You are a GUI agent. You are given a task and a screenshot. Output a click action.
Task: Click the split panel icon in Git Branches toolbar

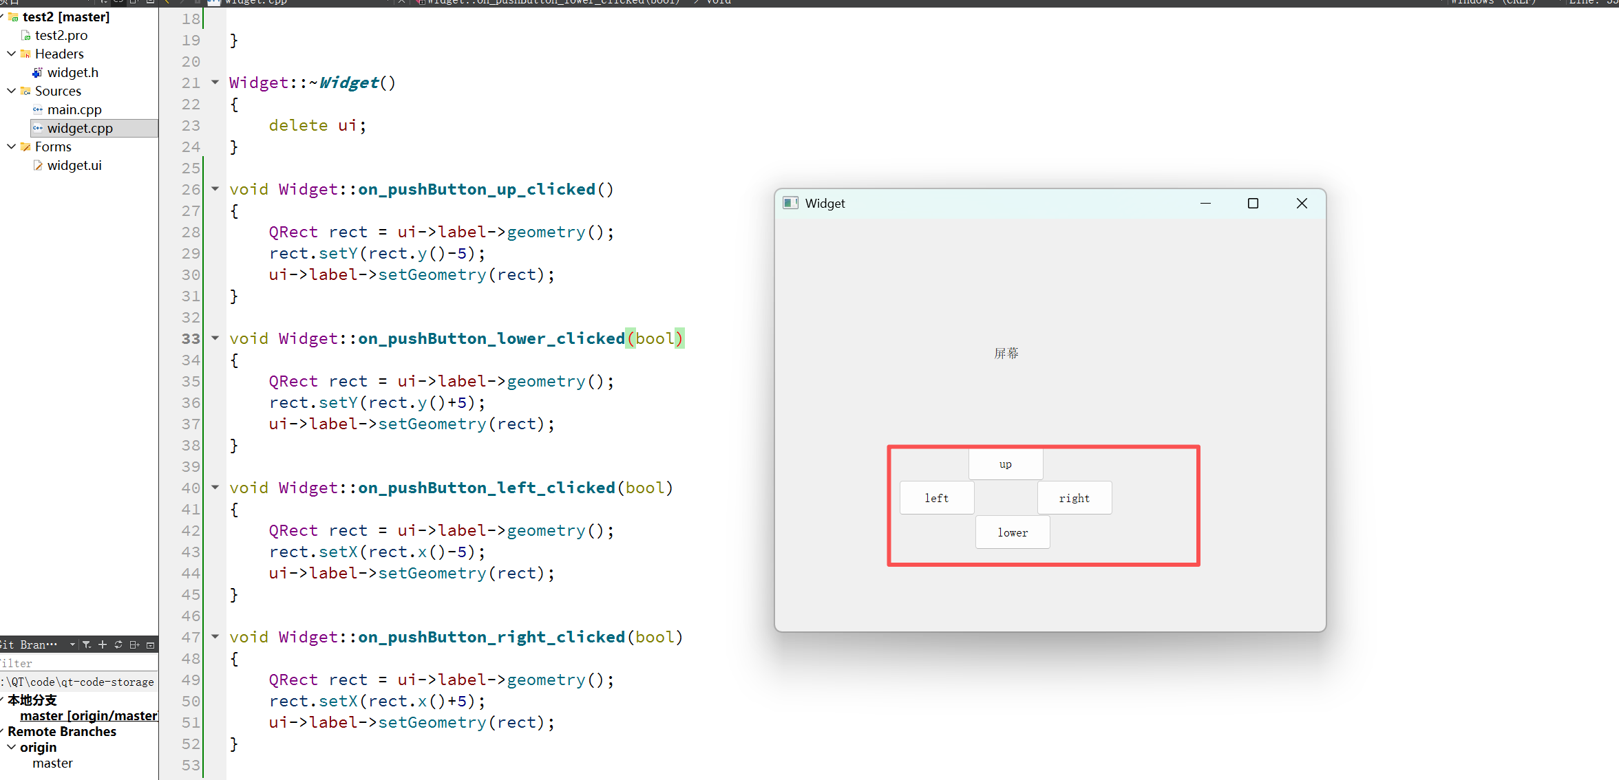tap(134, 644)
